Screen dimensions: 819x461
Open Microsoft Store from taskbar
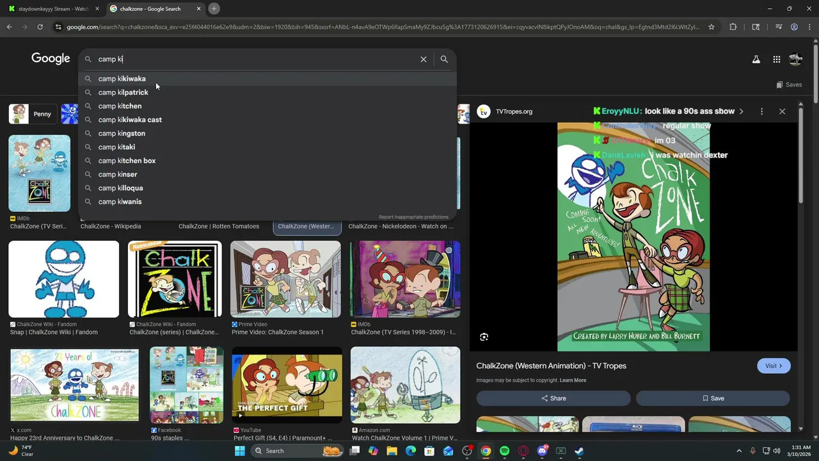(x=429, y=451)
